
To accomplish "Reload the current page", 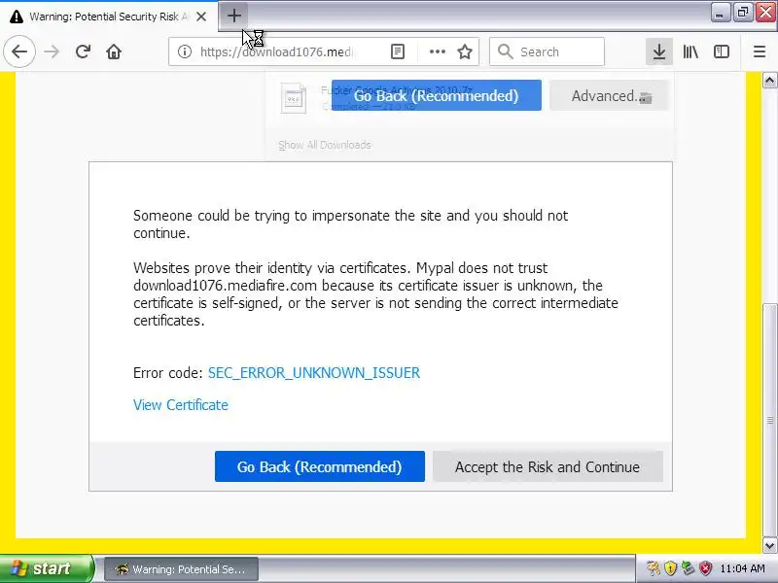I will click(x=83, y=51).
